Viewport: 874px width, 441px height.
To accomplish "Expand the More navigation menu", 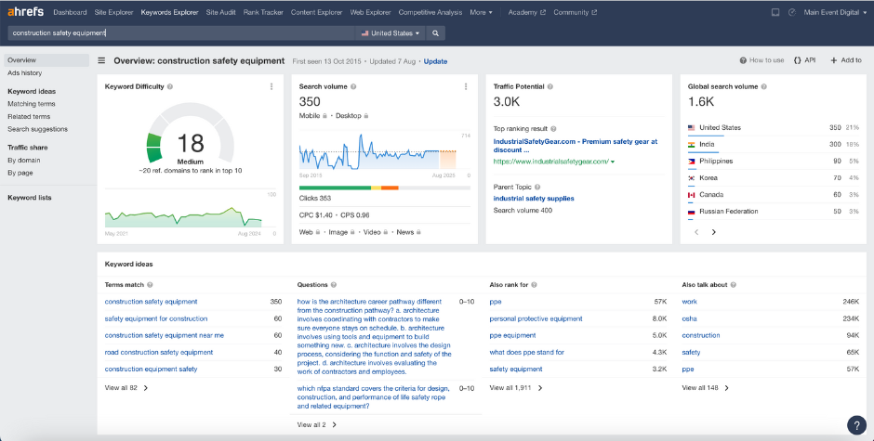I will click(x=481, y=13).
